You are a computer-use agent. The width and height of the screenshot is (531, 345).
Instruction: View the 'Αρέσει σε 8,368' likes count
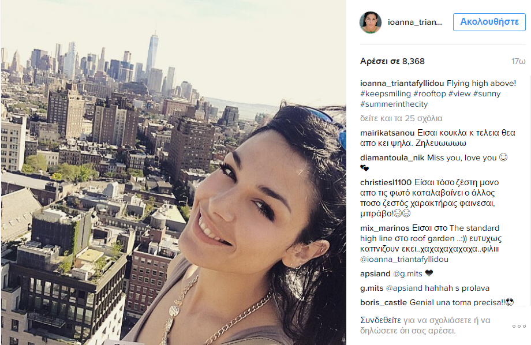pos(392,61)
